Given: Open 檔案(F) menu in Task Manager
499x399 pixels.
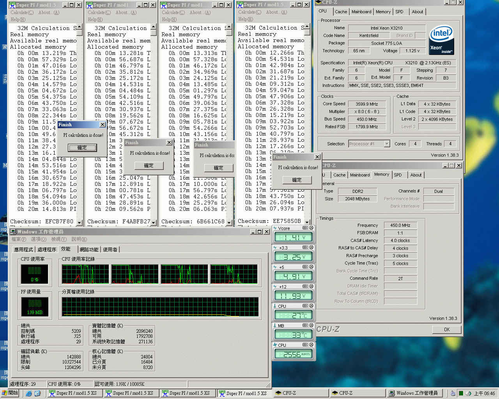Looking at the screenshot, I should point(19,239).
